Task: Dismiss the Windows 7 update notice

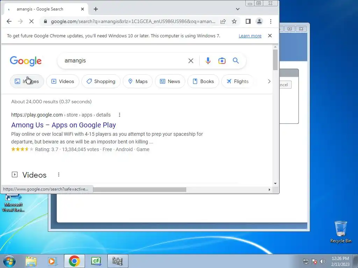Action: tap(270, 36)
